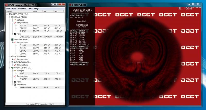
Task: Click the Value column header
Action: point(37,12)
